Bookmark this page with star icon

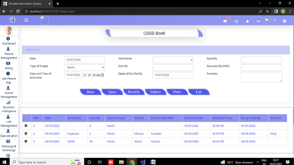click(267, 11)
